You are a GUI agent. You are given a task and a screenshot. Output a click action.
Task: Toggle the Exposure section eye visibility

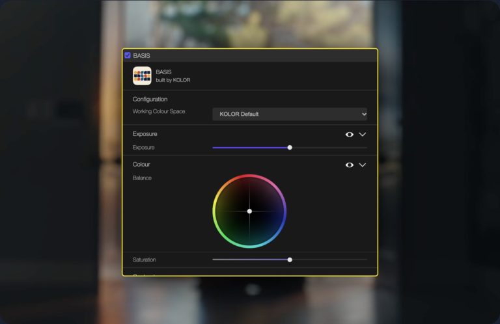click(349, 135)
